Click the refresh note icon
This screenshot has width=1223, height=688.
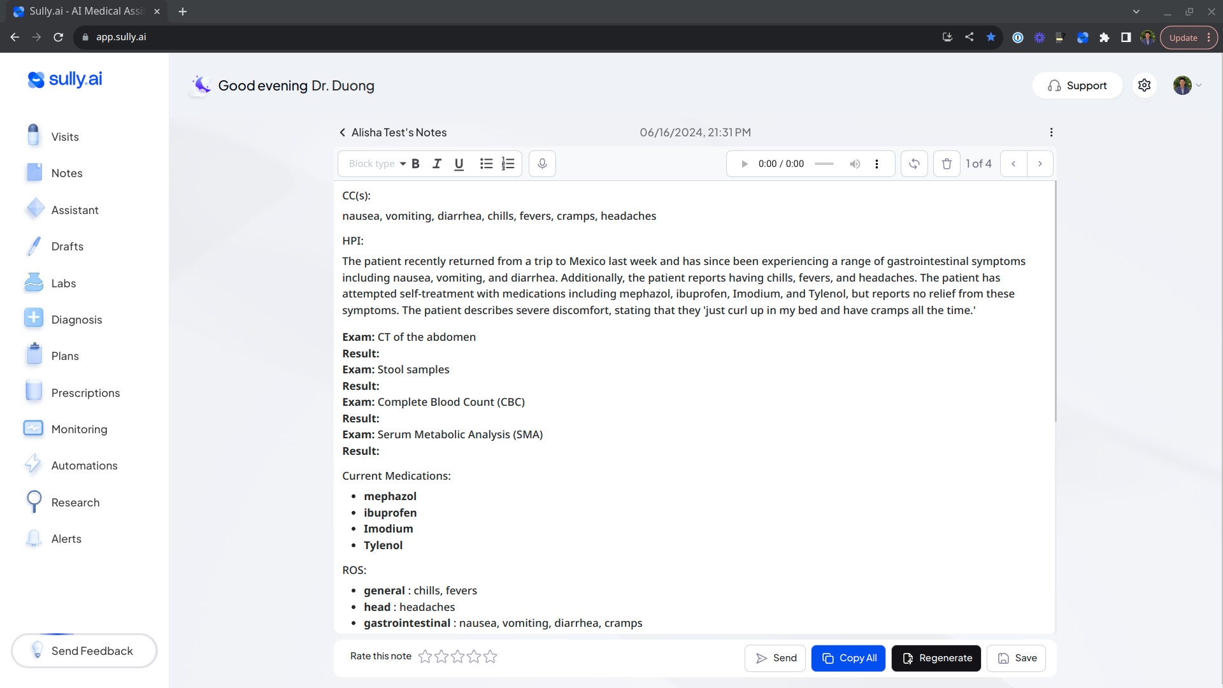coord(914,164)
